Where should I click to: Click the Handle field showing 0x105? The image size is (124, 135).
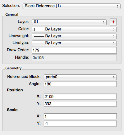click(x=74, y=57)
